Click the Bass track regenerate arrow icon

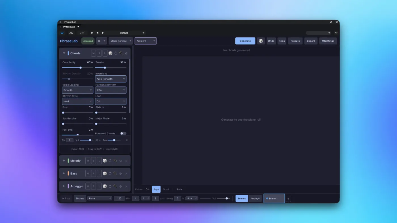click(110, 173)
